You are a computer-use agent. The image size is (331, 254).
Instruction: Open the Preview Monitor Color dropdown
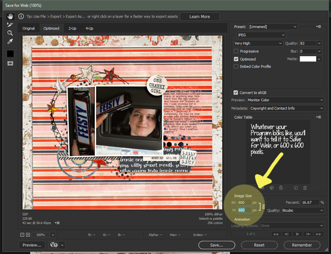[x=285, y=100]
